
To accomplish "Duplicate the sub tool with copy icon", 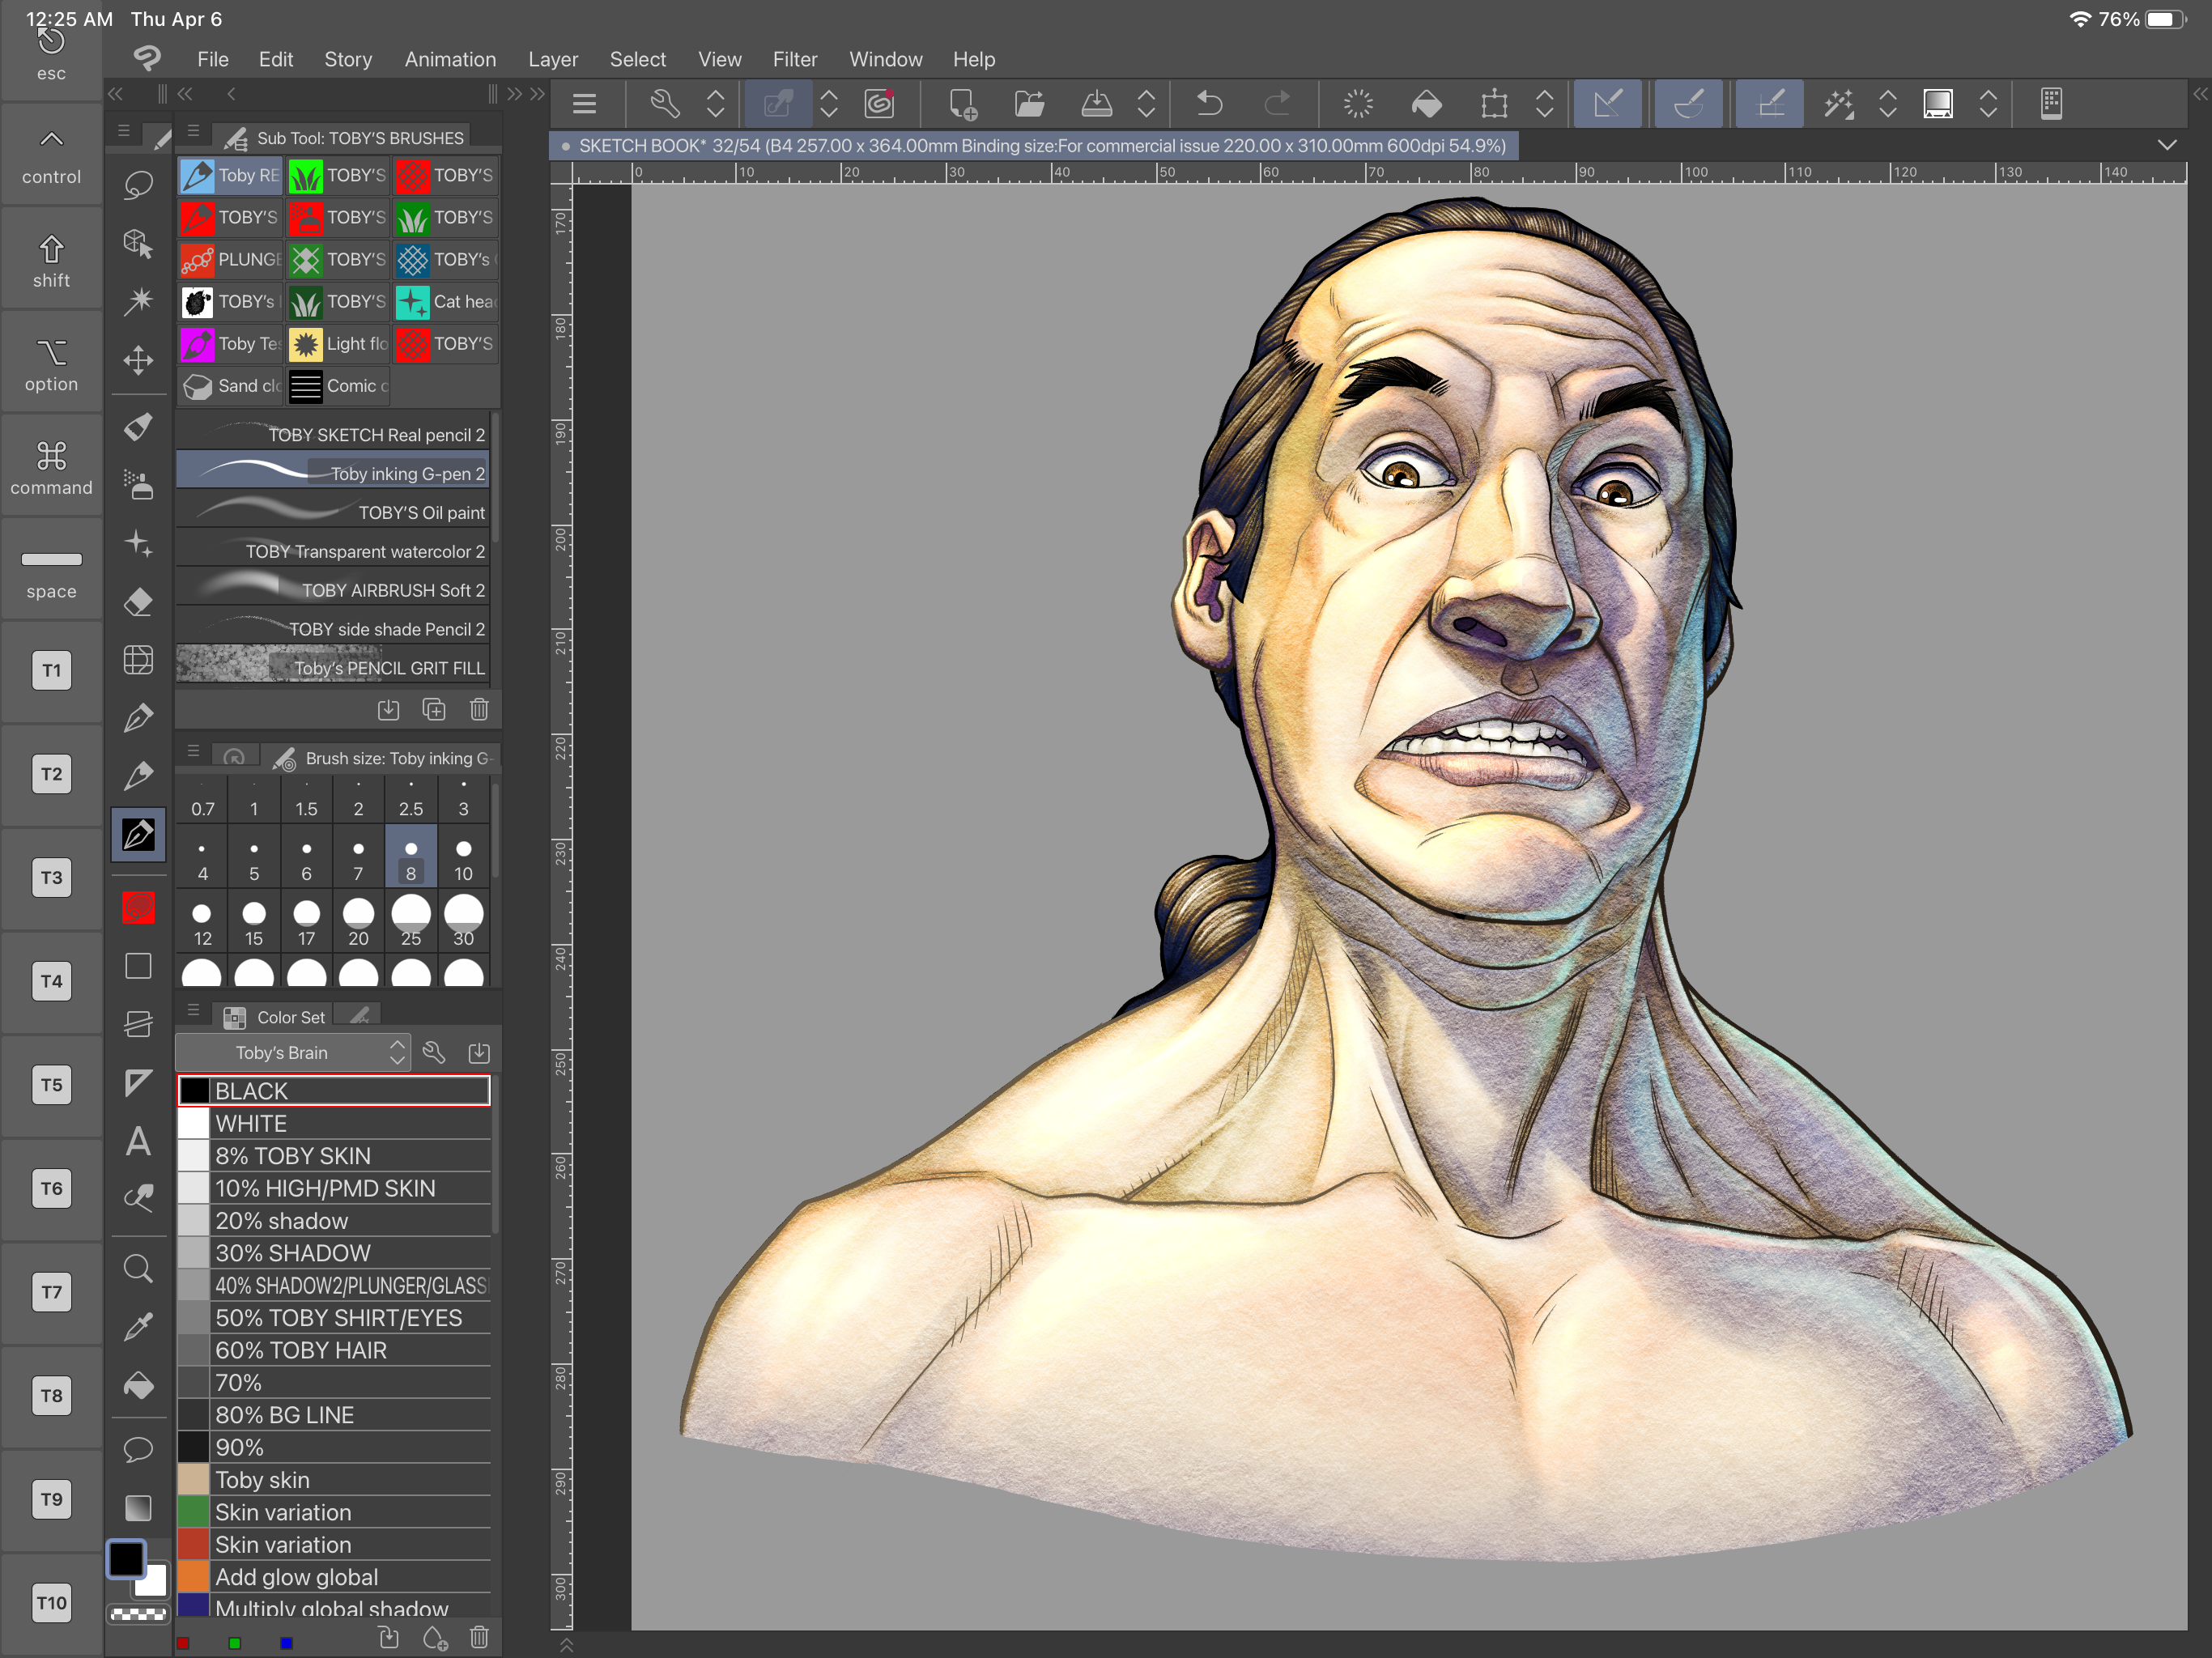I will pos(434,709).
